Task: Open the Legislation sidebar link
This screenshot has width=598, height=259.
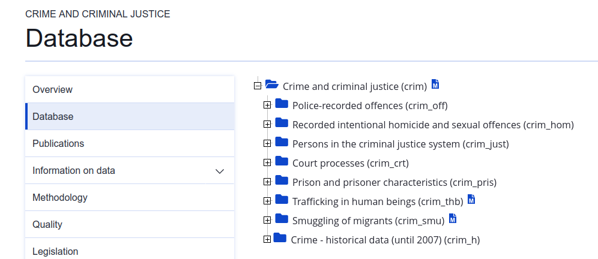Action: 130,249
